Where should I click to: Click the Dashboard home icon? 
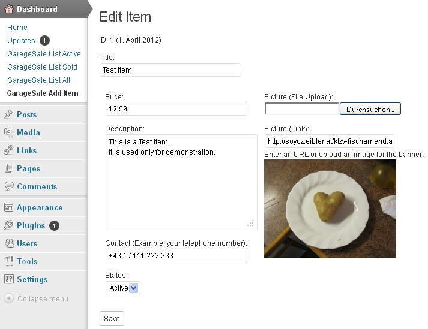point(9,9)
